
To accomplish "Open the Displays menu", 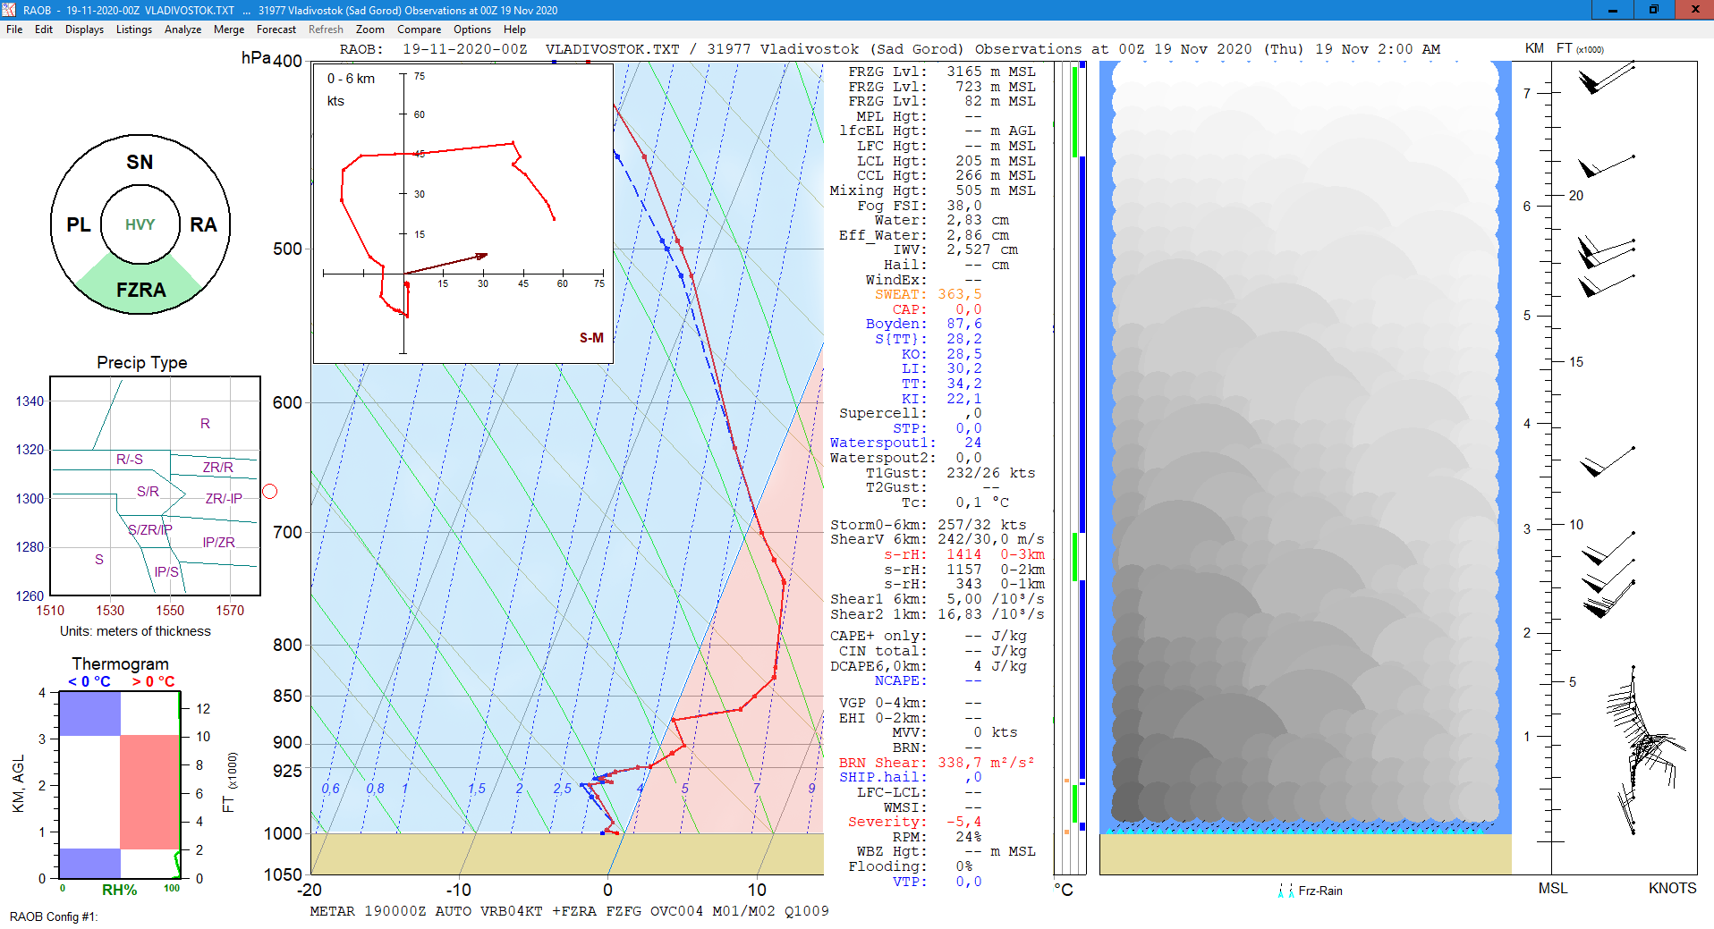I will point(84,30).
